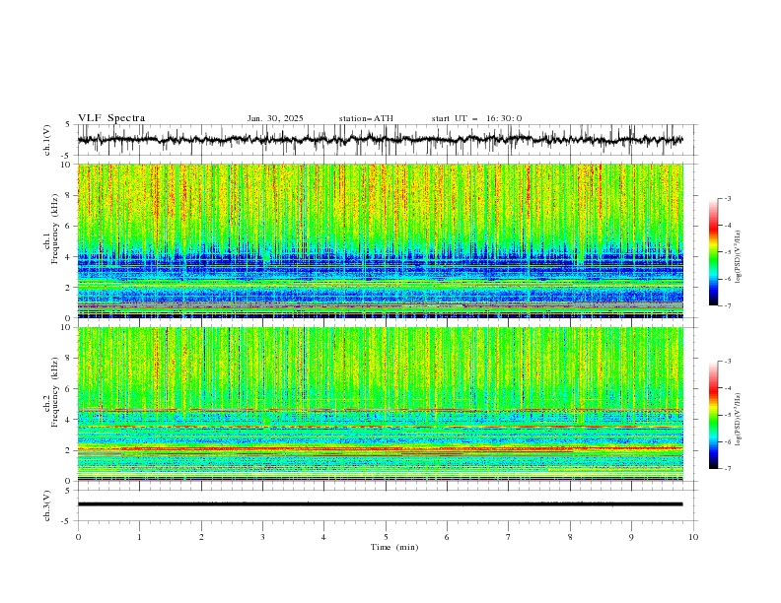The image size is (781, 603).
Task: Click inside the ch.1 spectrogram panel
Action: [380, 240]
